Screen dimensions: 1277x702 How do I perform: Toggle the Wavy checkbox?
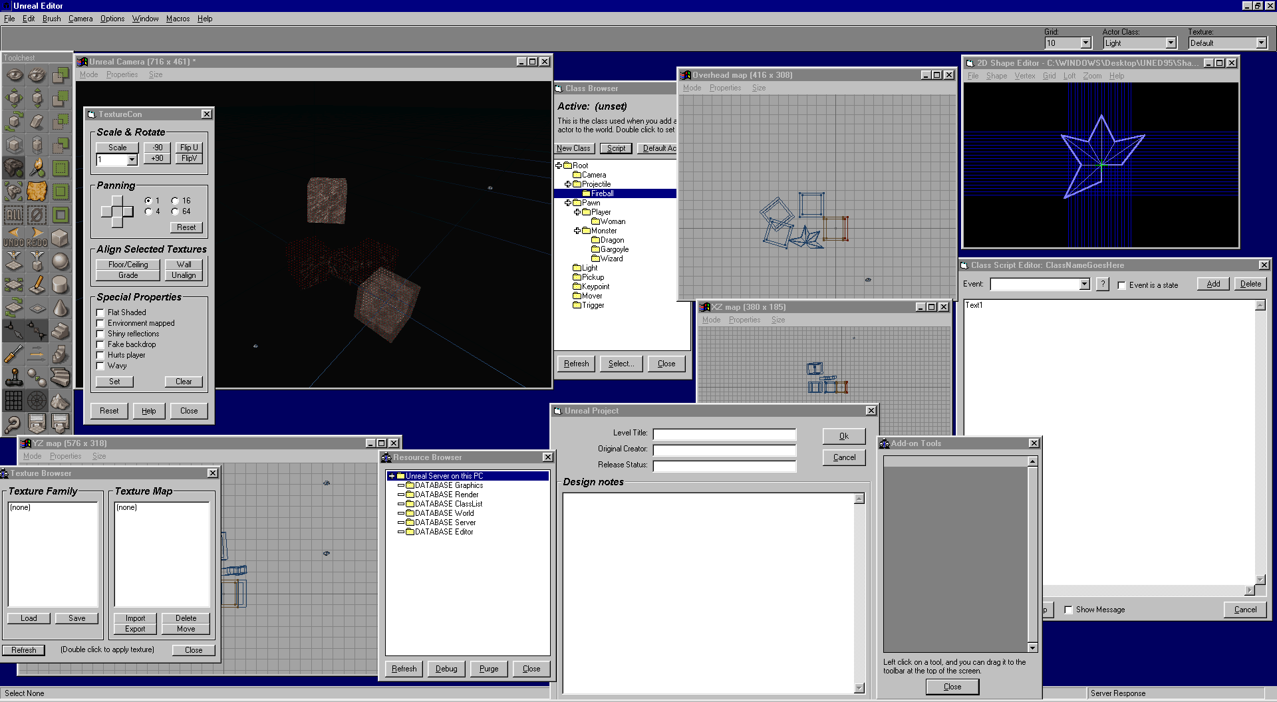coord(100,366)
